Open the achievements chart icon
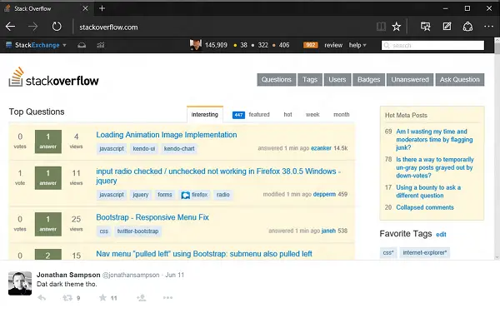The image size is (500, 313). click(101, 45)
